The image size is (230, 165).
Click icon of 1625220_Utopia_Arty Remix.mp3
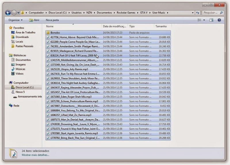(x=48, y=69)
